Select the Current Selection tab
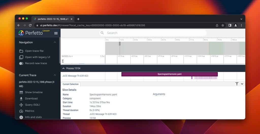 click(x=71, y=84)
